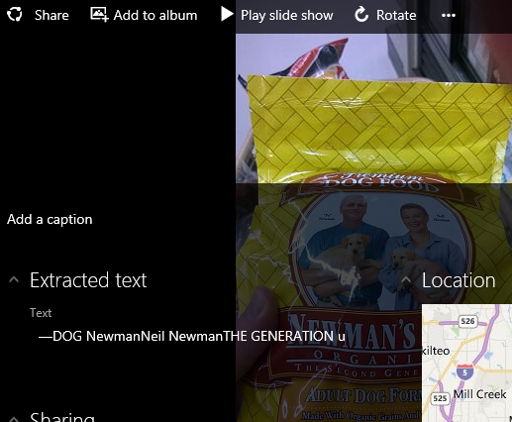Image resolution: width=512 pixels, height=422 pixels.
Task: Click the Location heading
Action: (x=459, y=280)
